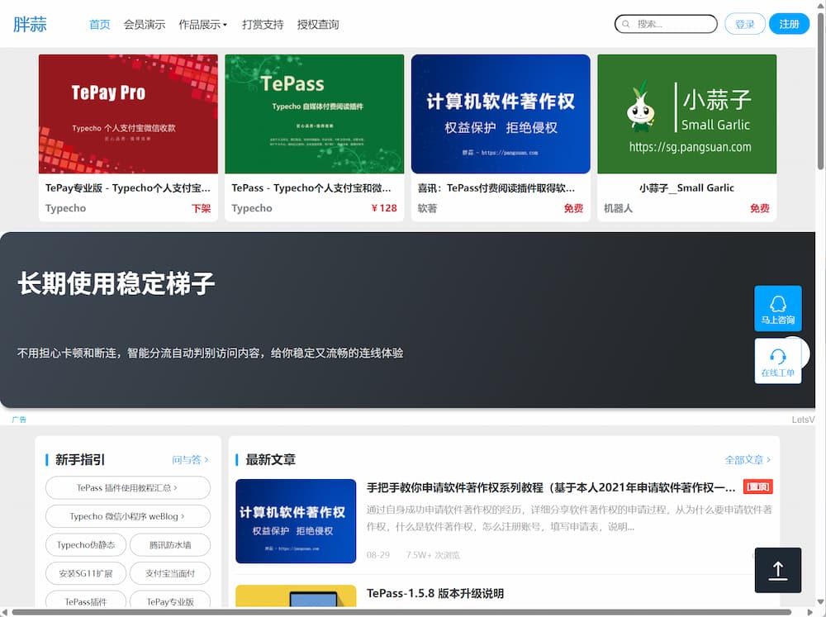The image size is (826, 617).
Task: Go to the 首页 menu item
Action: tap(99, 25)
